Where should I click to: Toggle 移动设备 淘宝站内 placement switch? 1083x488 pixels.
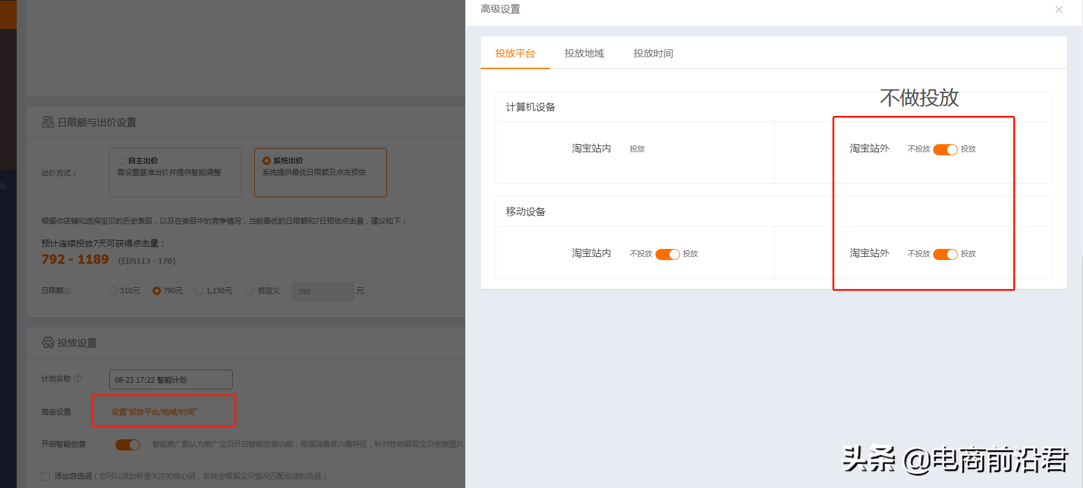coord(667,254)
